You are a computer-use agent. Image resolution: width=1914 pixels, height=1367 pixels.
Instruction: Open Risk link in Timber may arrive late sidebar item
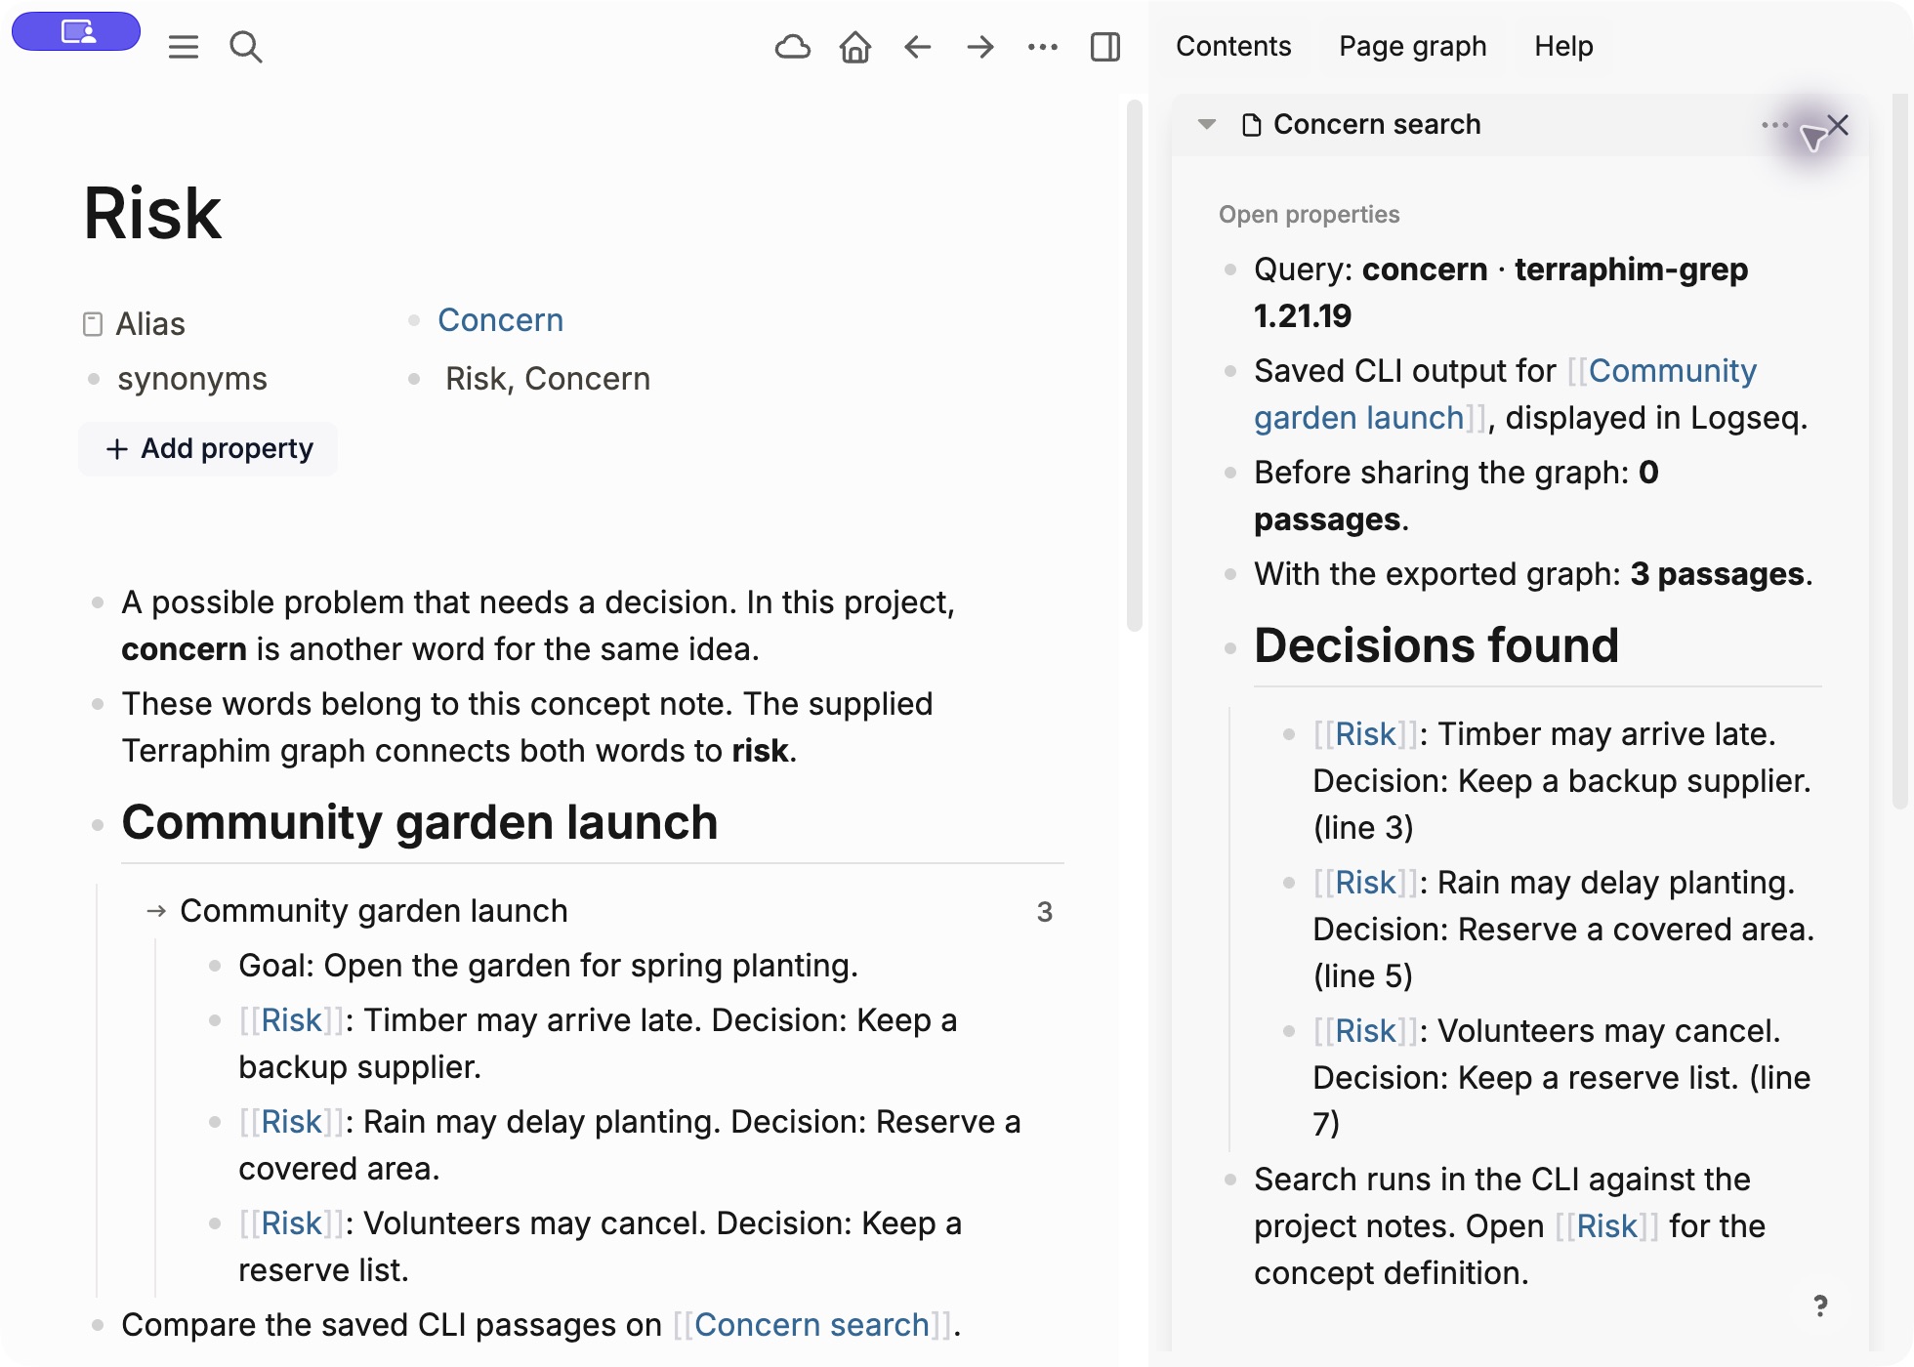1365,734
